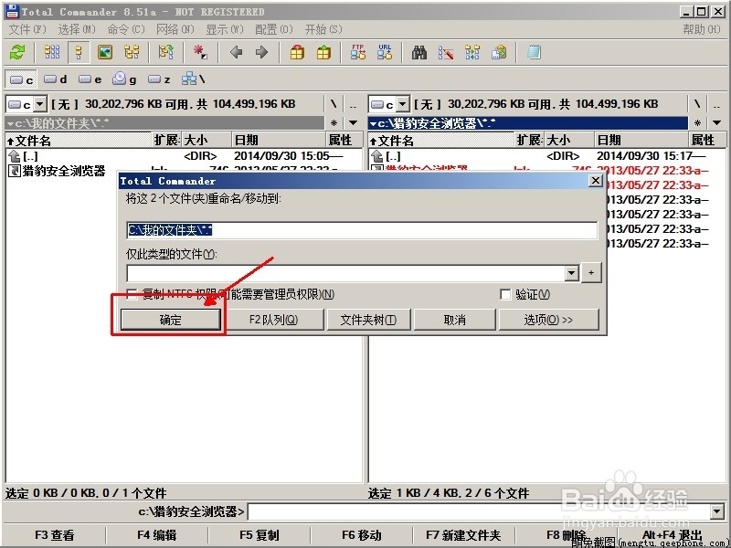Select the full details view toolbar icon
Image resolution: width=731 pixels, height=548 pixels.
79,52
